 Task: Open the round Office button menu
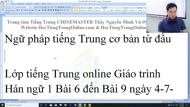click(2, 2)
